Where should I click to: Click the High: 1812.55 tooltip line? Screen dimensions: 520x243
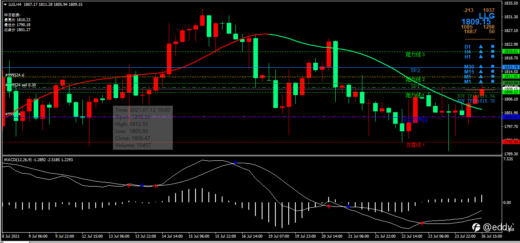click(x=131, y=124)
